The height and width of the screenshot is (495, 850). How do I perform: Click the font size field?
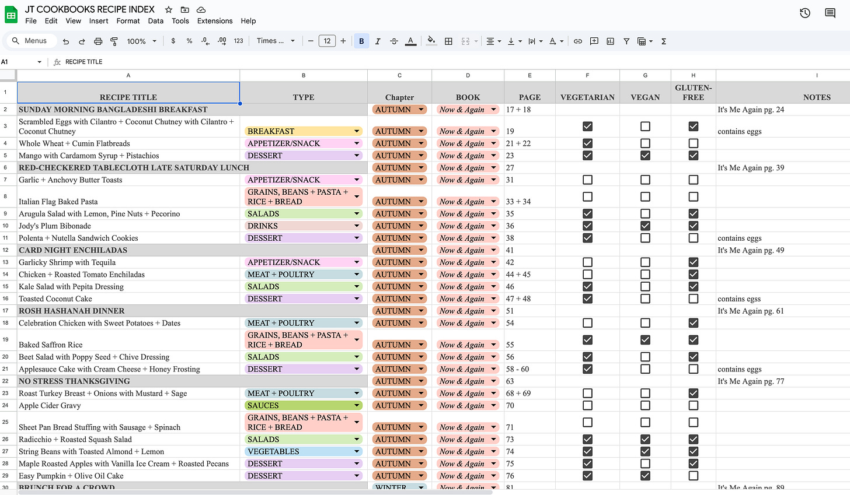(327, 41)
